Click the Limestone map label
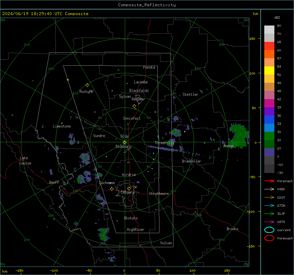Screen dimensions: 294x275 click(x=62, y=126)
